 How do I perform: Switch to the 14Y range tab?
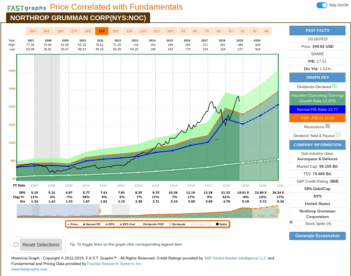click(x=116, y=31)
